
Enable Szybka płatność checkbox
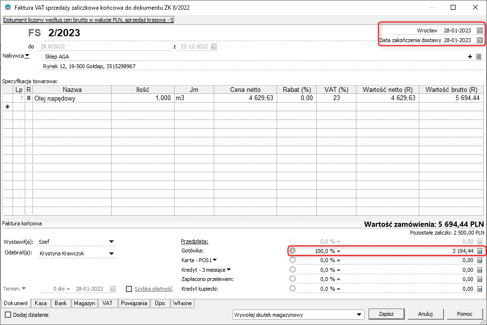click(129, 289)
